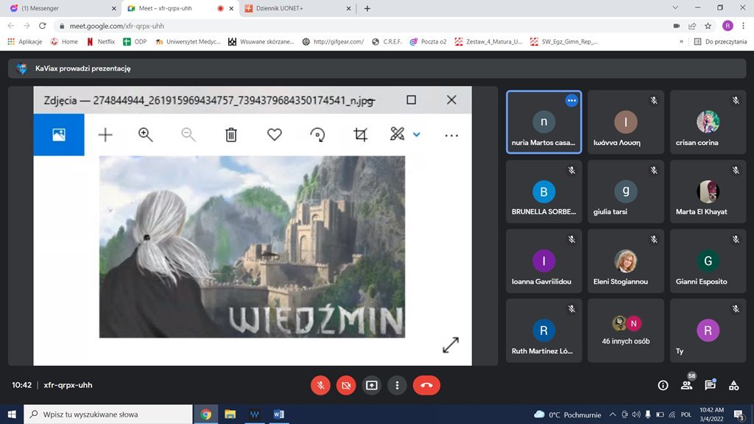
Task: Open Chrome profile avatar R
Action: point(727,26)
